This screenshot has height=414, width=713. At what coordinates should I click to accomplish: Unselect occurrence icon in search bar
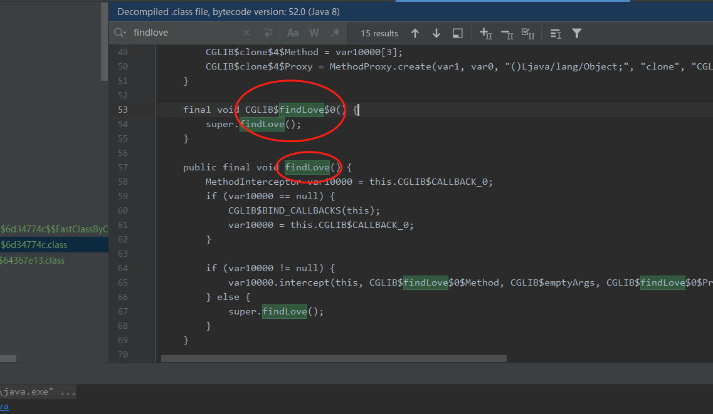[x=507, y=34]
